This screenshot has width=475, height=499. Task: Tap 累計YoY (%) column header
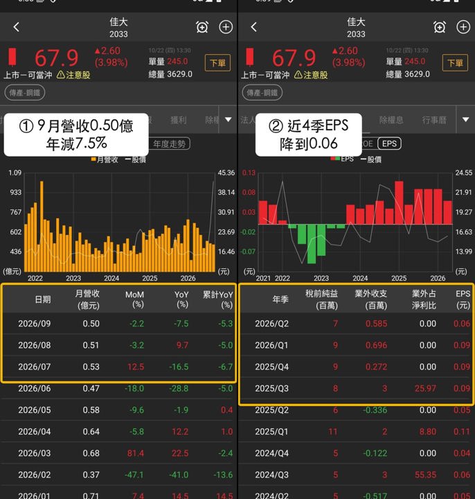point(218,299)
